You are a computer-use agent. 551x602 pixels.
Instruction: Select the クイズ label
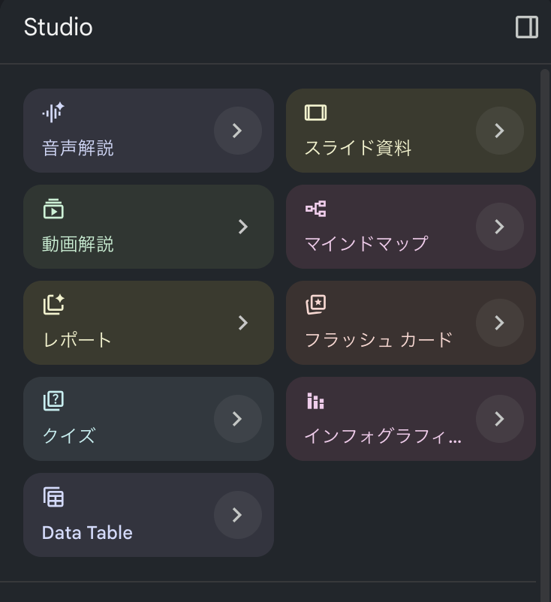tap(69, 436)
